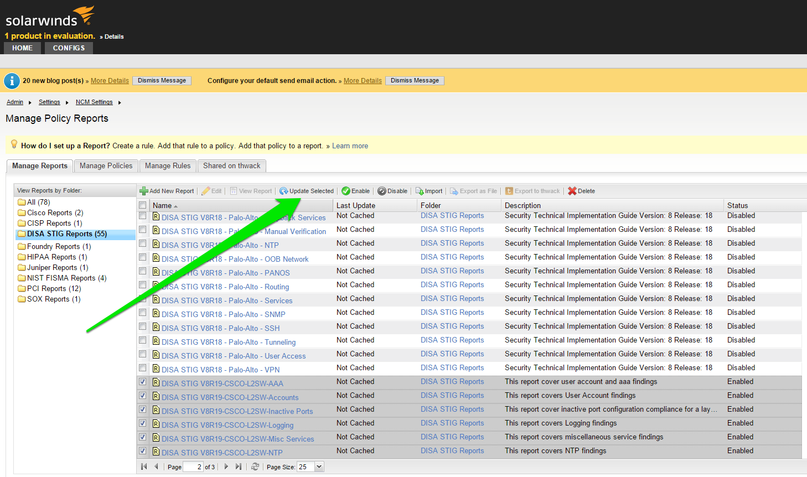Viewport: 807px width, 477px height.
Task: Click the page number input field
Action: click(193, 466)
